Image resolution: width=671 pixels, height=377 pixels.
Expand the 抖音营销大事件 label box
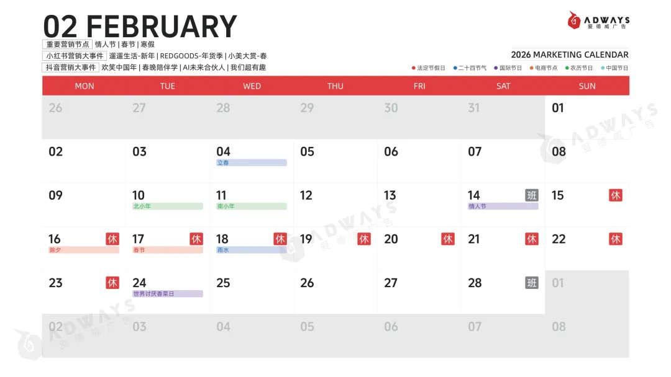(70, 67)
